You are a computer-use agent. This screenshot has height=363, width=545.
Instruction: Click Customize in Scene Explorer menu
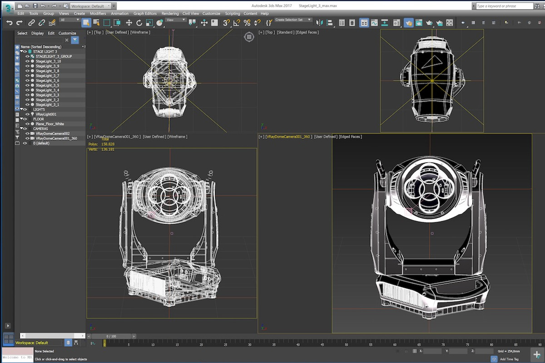(x=68, y=33)
